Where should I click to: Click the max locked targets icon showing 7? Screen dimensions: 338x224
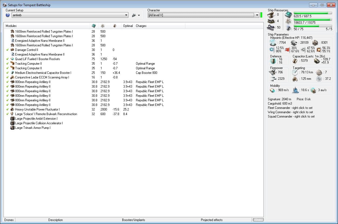coord(319,72)
